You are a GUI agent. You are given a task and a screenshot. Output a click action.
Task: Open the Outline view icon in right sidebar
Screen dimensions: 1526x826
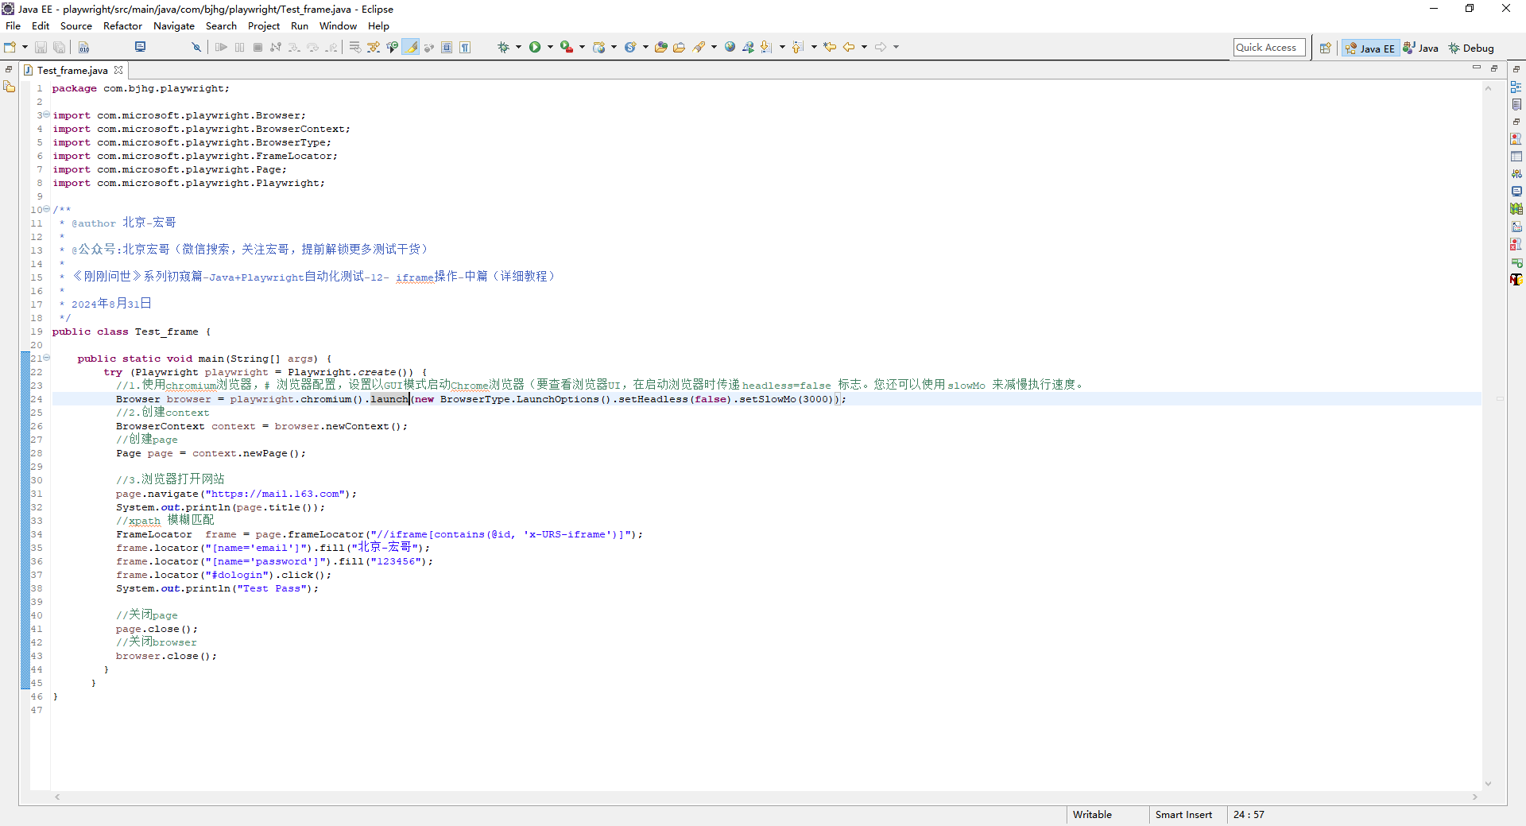[1516, 87]
